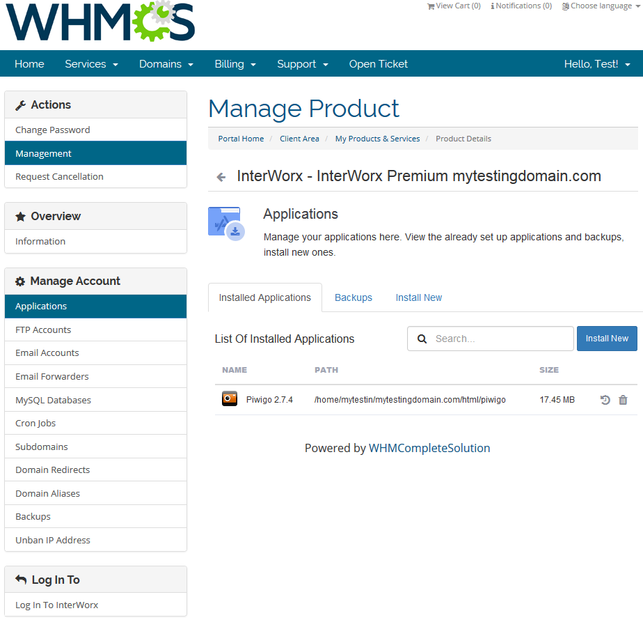Click Open Ticket in navigation bar
The image size is (643, 620).
tap(378, 64)
